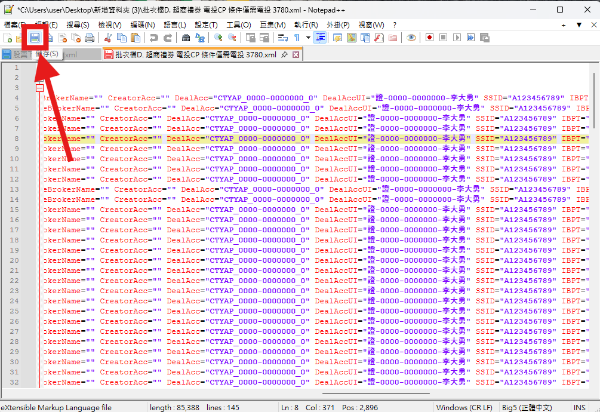Click the Windows (CR LF) status bar field
This screenshot has height=412, width=600.
464,407
